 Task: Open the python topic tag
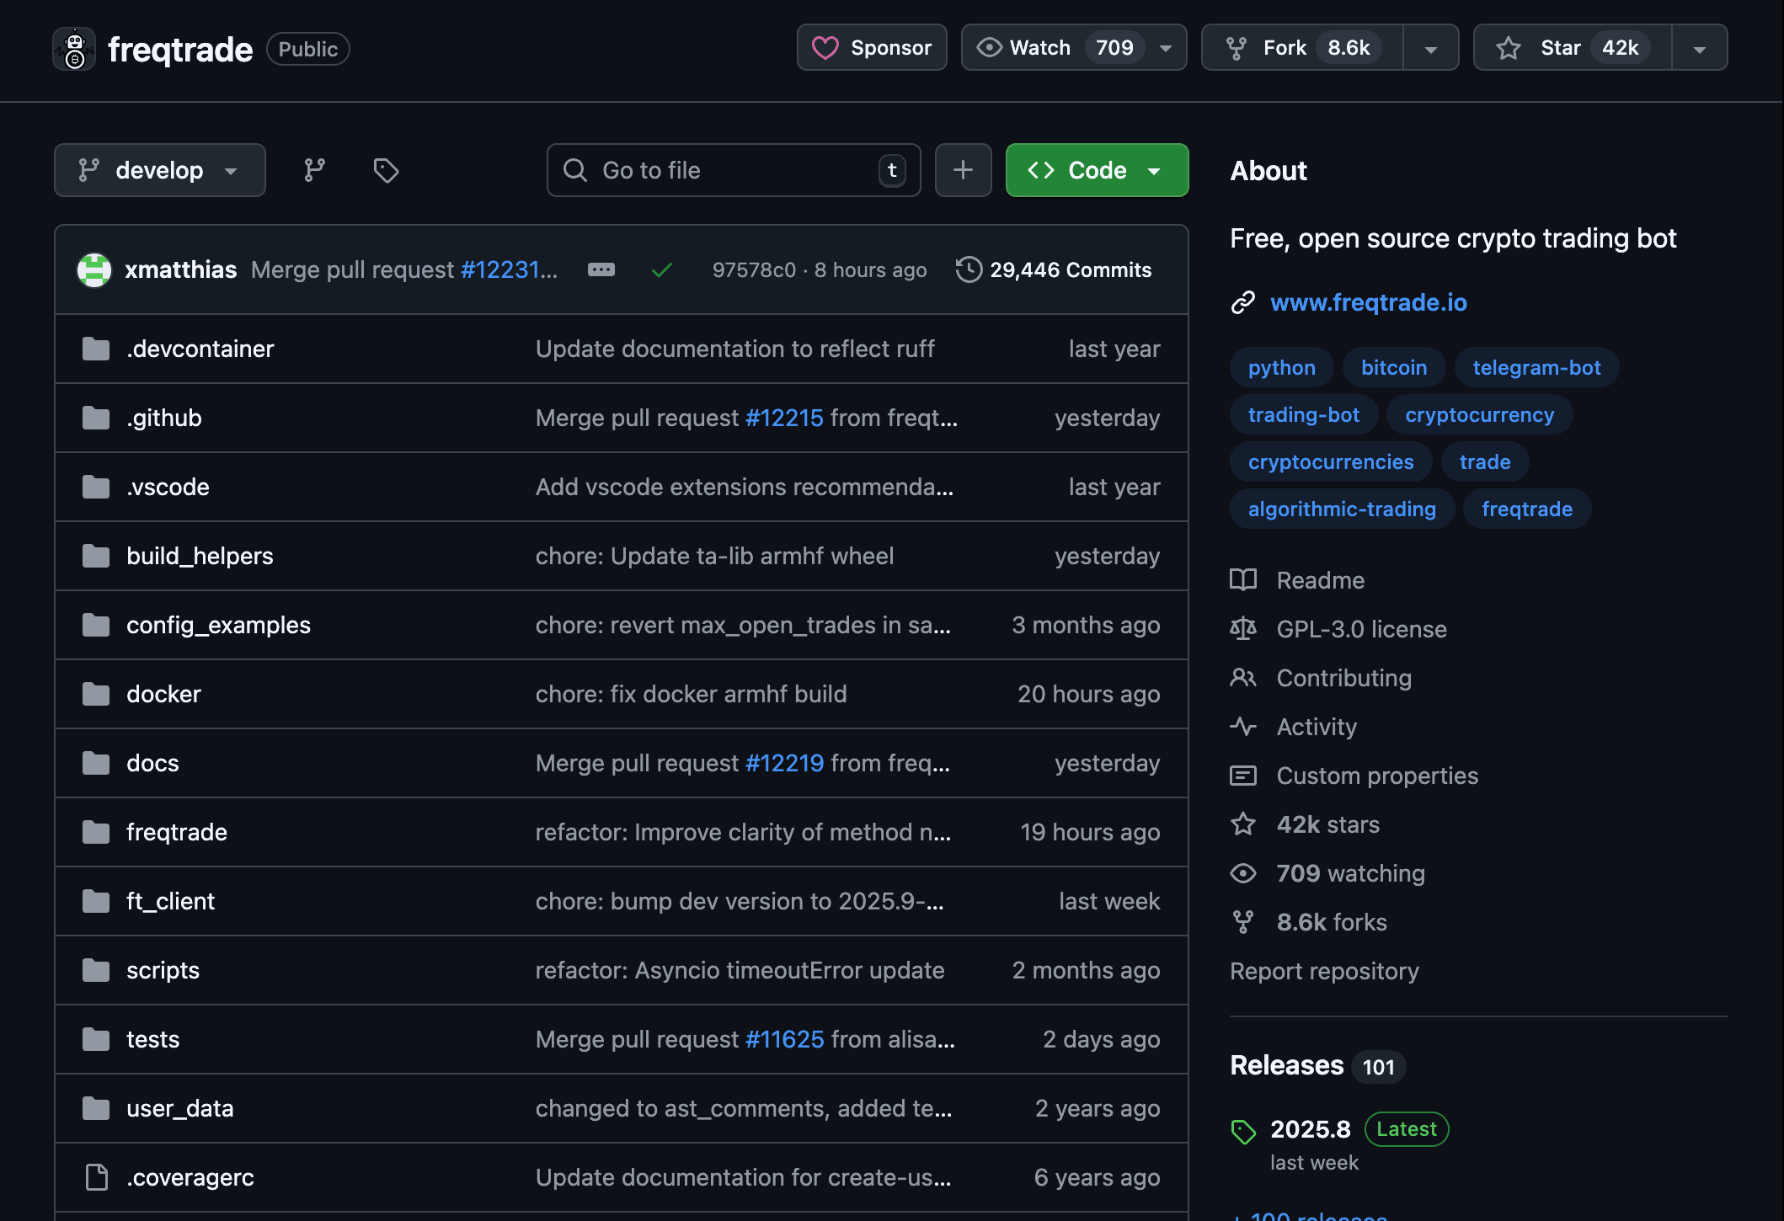click(1280, 366)
